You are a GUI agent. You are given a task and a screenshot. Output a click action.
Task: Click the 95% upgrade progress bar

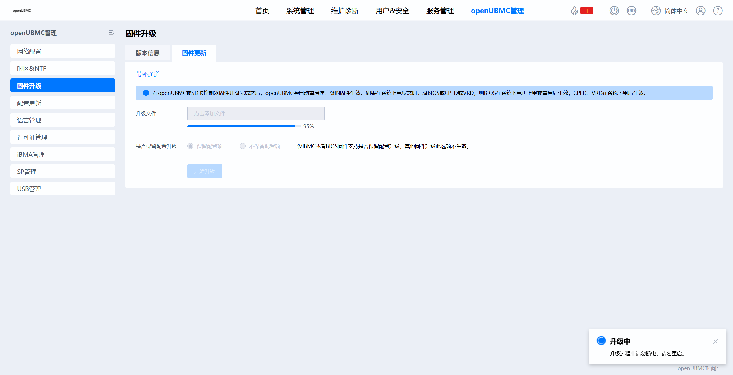click(x=244, y=126)
